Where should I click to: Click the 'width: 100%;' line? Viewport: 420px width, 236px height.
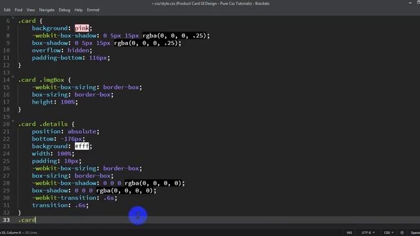click(53, 153)
